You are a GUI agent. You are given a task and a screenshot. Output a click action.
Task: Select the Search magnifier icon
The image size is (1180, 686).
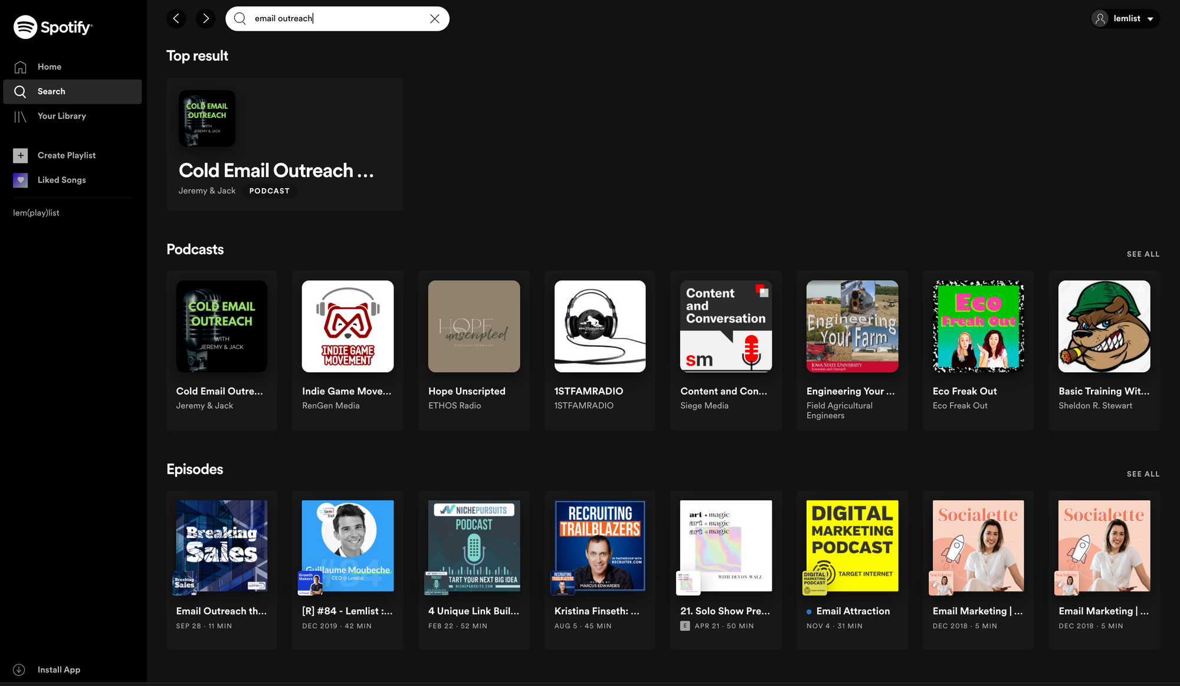tap(20, 91)
